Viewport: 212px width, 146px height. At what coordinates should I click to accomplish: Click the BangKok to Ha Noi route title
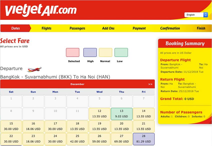point(55,77)
